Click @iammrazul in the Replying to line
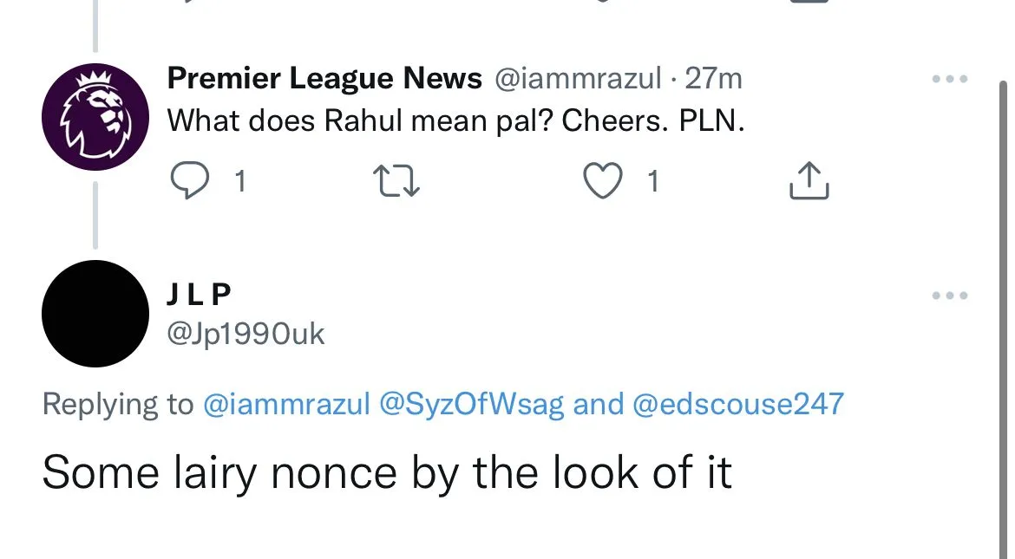The height and width of the screenshot is (559, 1015). click(x=286, y=404)
